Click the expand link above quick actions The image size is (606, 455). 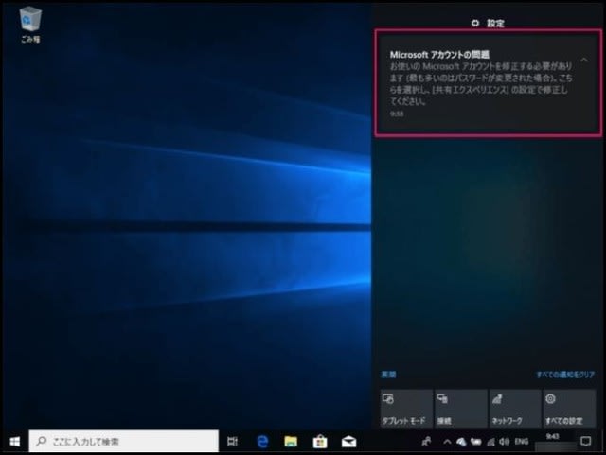point(388,375)
